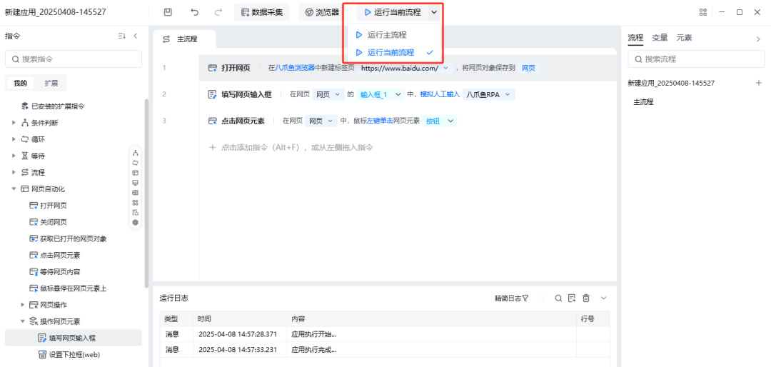This screenshot has width=771, height=367.
Task: Click the trash icon to clear logs
Action: 585,298
